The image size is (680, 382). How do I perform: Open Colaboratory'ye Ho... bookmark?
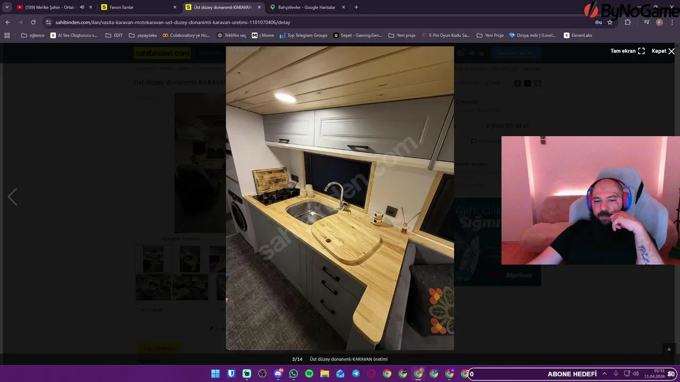(186, 36)
